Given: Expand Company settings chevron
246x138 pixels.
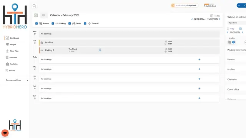Looking at the screenshot, I should tap(27, 80).
